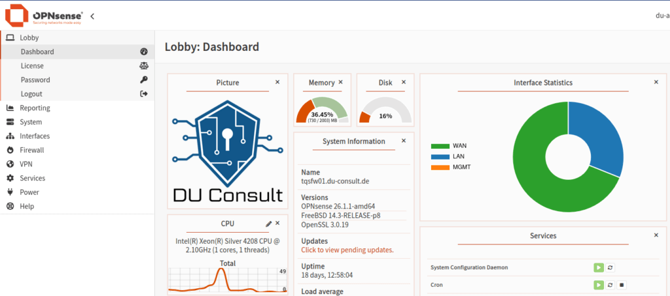
Task: Click the uptime value 18 days, 12:58:04
Action: [327, 275]
